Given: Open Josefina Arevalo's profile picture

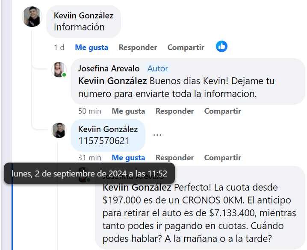Looking at the screenshot, I should (x=59, y=69).
